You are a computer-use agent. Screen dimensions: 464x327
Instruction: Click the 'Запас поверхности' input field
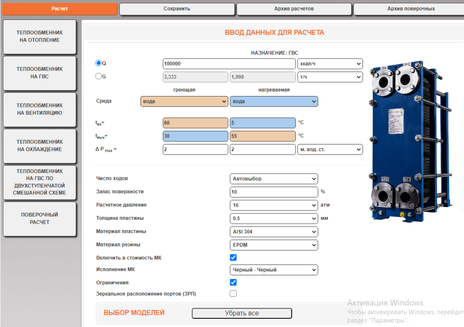[x=274, y=192]
